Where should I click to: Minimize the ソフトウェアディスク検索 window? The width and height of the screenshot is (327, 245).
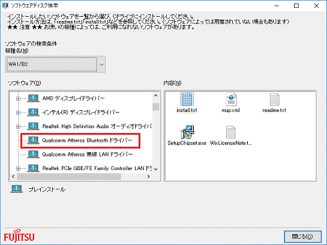point(277,5)
